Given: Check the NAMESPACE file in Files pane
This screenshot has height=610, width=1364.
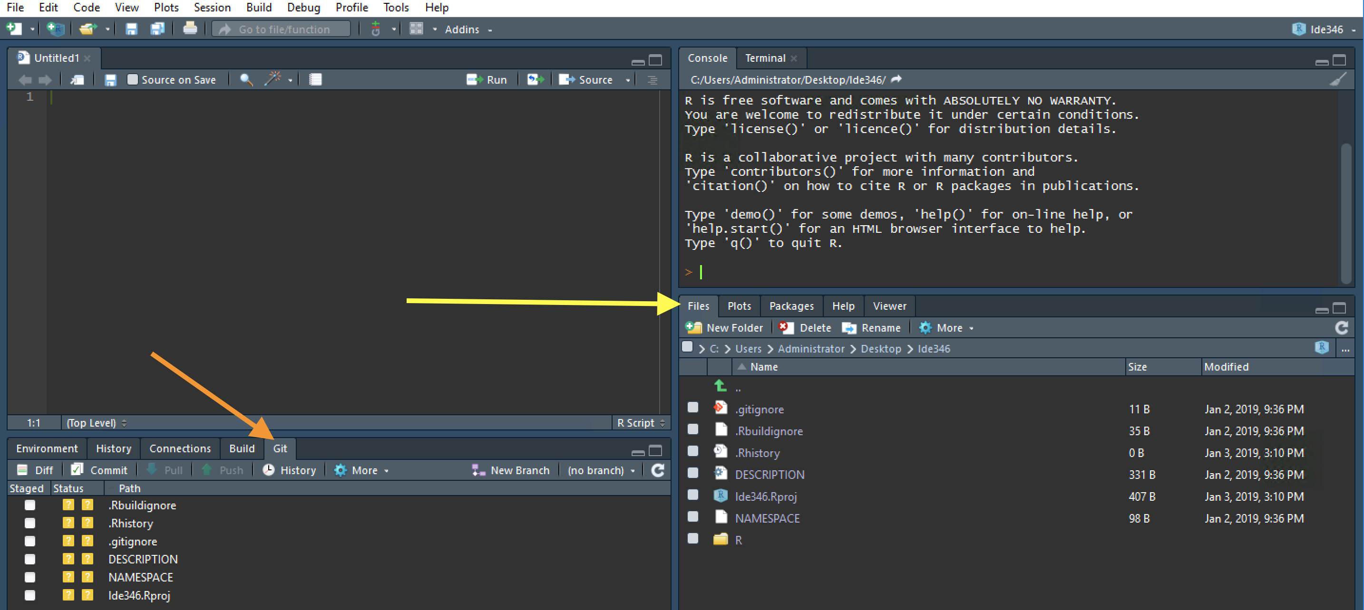Looking at the screenshot, I should 692,516.
